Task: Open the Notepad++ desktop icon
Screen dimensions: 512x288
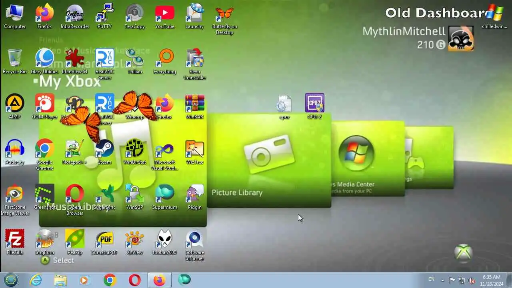Action: pyautogui.click(x=75, y=152)
